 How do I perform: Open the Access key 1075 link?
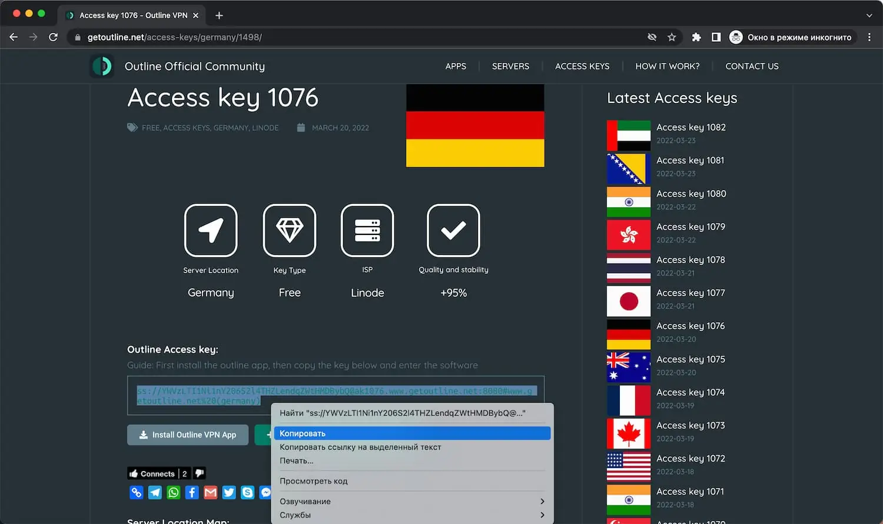[691, 359]
